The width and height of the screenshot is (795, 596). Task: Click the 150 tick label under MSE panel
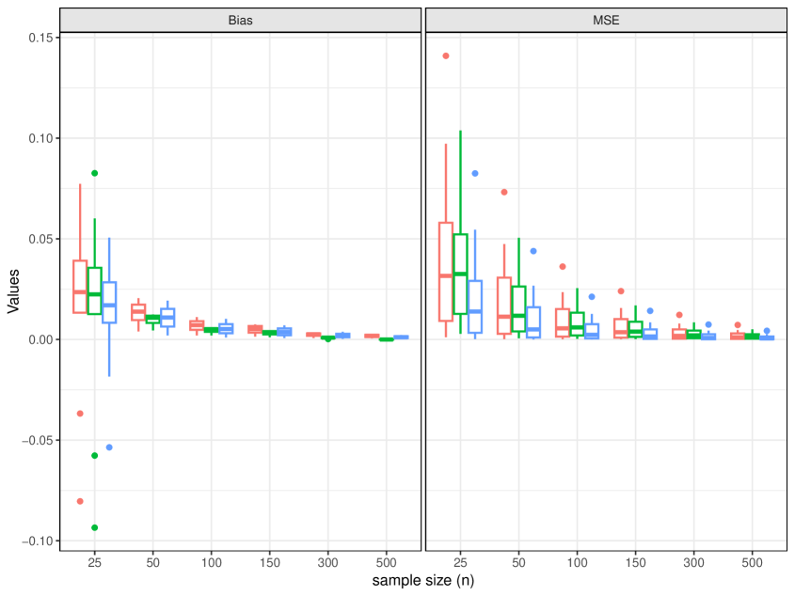point(635,562)
